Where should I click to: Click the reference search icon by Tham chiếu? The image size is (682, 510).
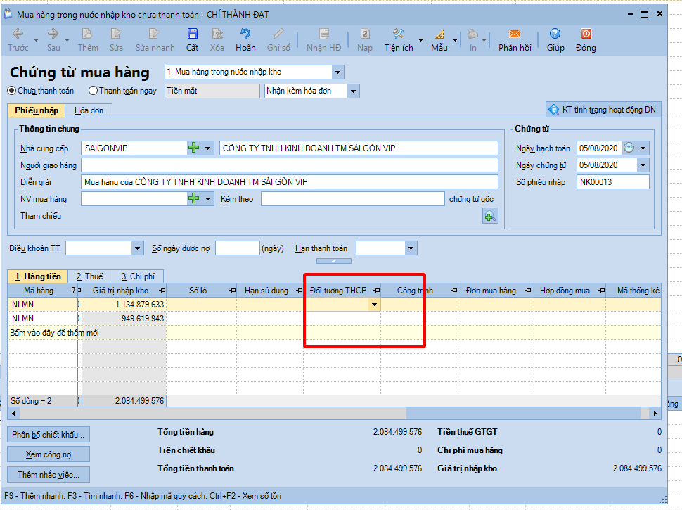490,216
